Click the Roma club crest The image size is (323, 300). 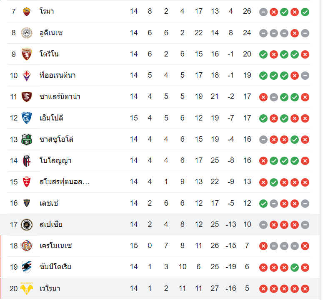[x=27, y=11]
